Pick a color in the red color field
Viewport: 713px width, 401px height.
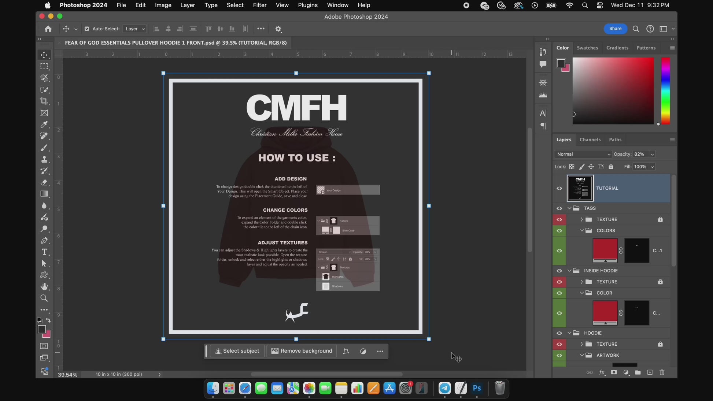pyautogui.click(x=613, y=91)
